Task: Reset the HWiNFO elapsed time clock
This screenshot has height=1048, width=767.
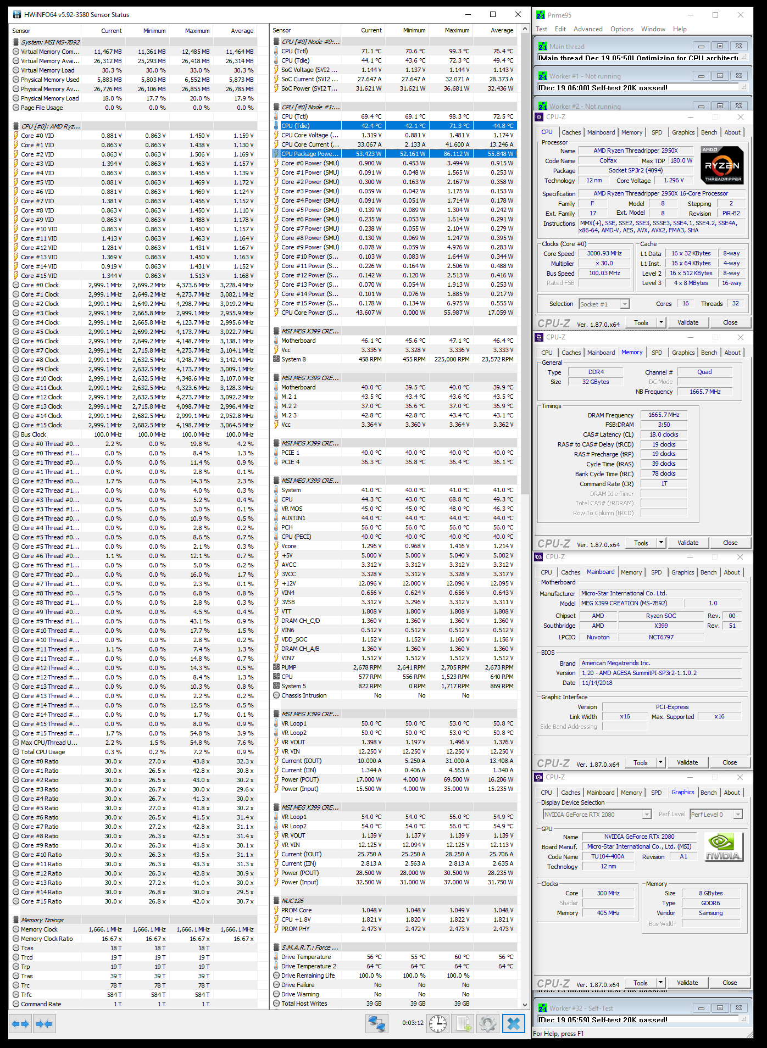Action: click(437, 1023)
